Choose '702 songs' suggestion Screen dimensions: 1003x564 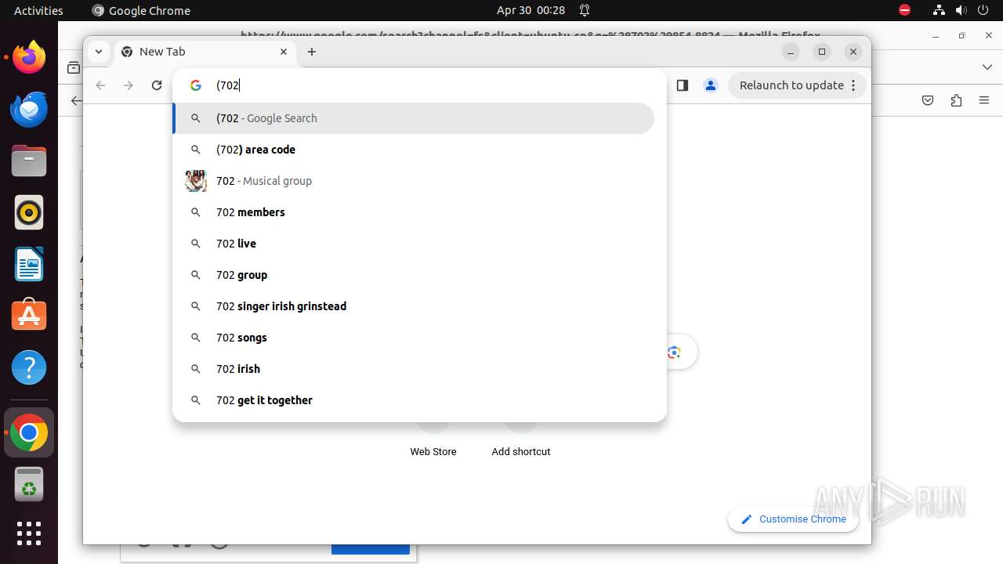click(x=414, y=338)
